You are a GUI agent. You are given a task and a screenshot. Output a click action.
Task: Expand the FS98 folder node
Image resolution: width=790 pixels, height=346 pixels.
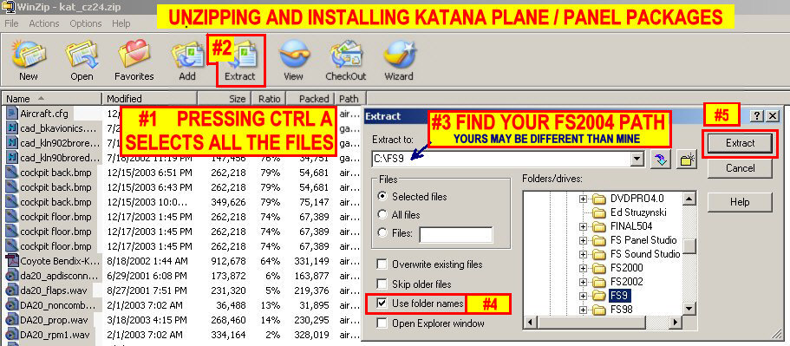pos(584,309)
